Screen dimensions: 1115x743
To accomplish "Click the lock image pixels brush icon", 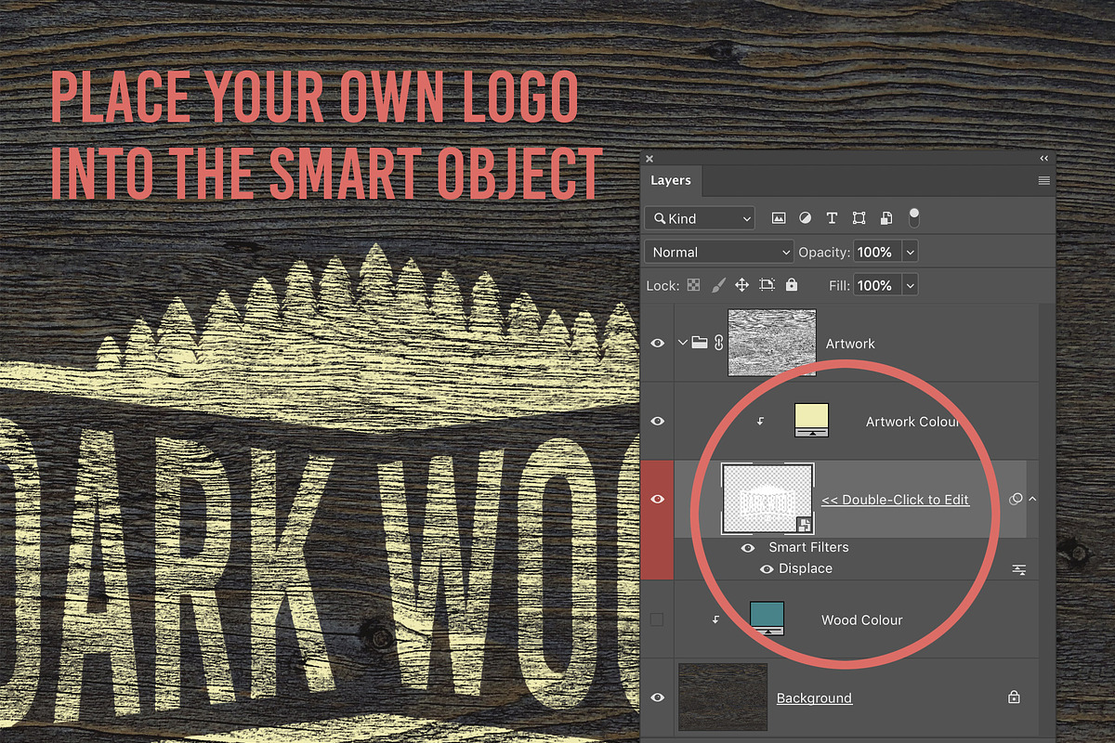I will coord(717,285).
